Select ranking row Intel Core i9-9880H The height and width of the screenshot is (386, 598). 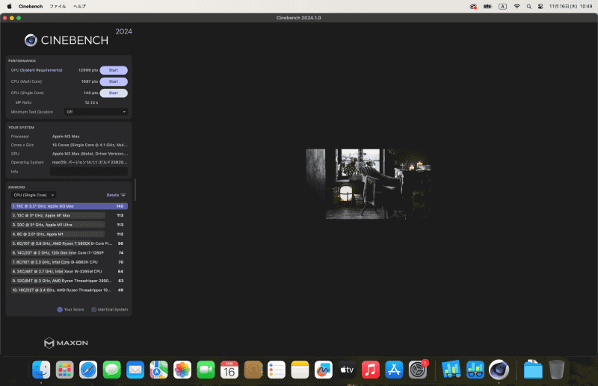[70, 262]
